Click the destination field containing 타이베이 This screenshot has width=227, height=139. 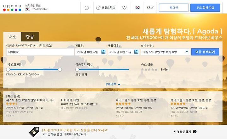click(40, 52)
